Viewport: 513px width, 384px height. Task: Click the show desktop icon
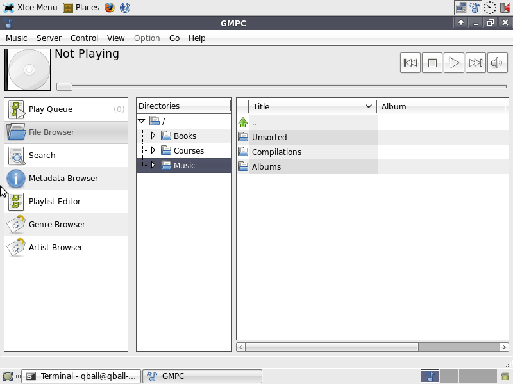(8, 376)
